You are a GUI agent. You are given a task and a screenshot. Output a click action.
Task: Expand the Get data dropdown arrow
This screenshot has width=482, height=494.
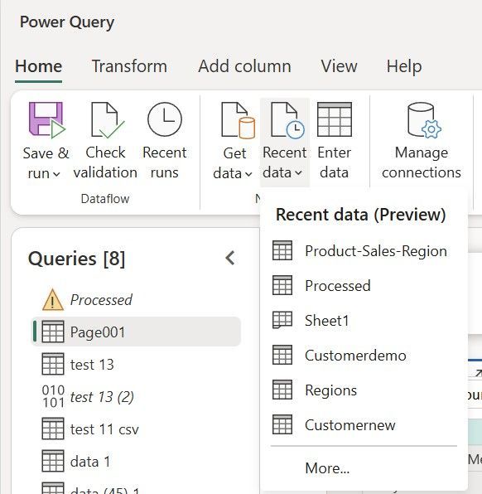coord(248,174)
